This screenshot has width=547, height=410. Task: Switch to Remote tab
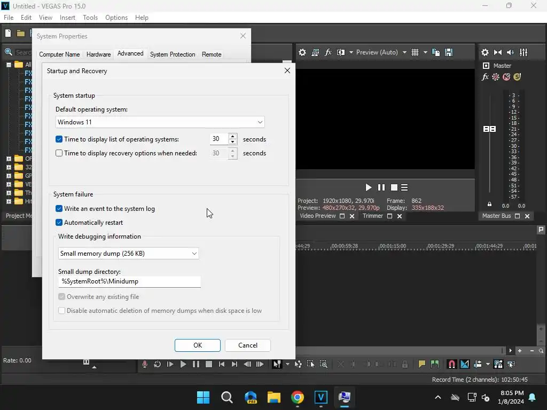pos(212,54)
